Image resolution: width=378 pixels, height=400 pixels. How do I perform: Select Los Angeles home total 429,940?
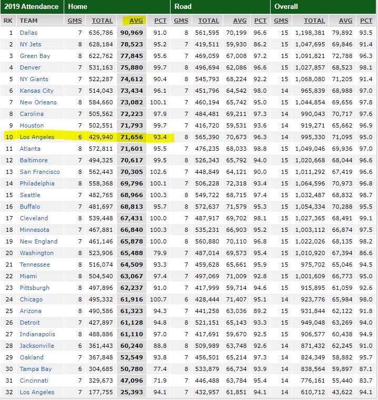pos(101,137)
